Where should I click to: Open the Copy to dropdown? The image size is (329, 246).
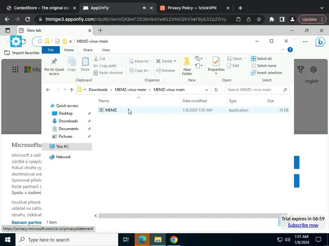[140, 70]
